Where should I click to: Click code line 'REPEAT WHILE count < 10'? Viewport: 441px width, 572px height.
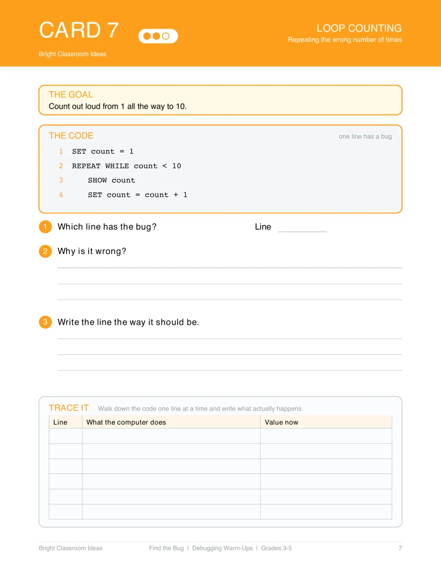pyautogui.click(x=126, y=166)
